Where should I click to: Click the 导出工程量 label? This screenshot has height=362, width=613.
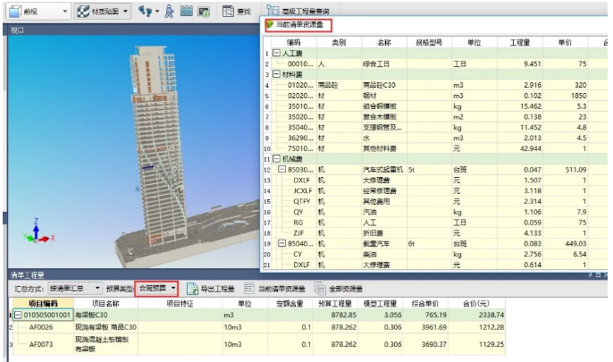[218, 289]
